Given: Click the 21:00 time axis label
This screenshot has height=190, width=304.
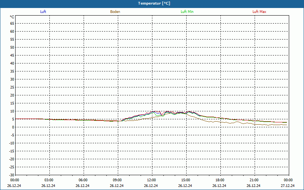Looking at the screenshot, I should pyautogui.click(x=254, y=180).
